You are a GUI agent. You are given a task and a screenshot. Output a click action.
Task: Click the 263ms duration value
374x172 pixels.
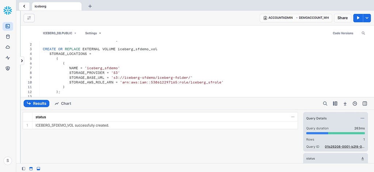[x=359, y=128]
